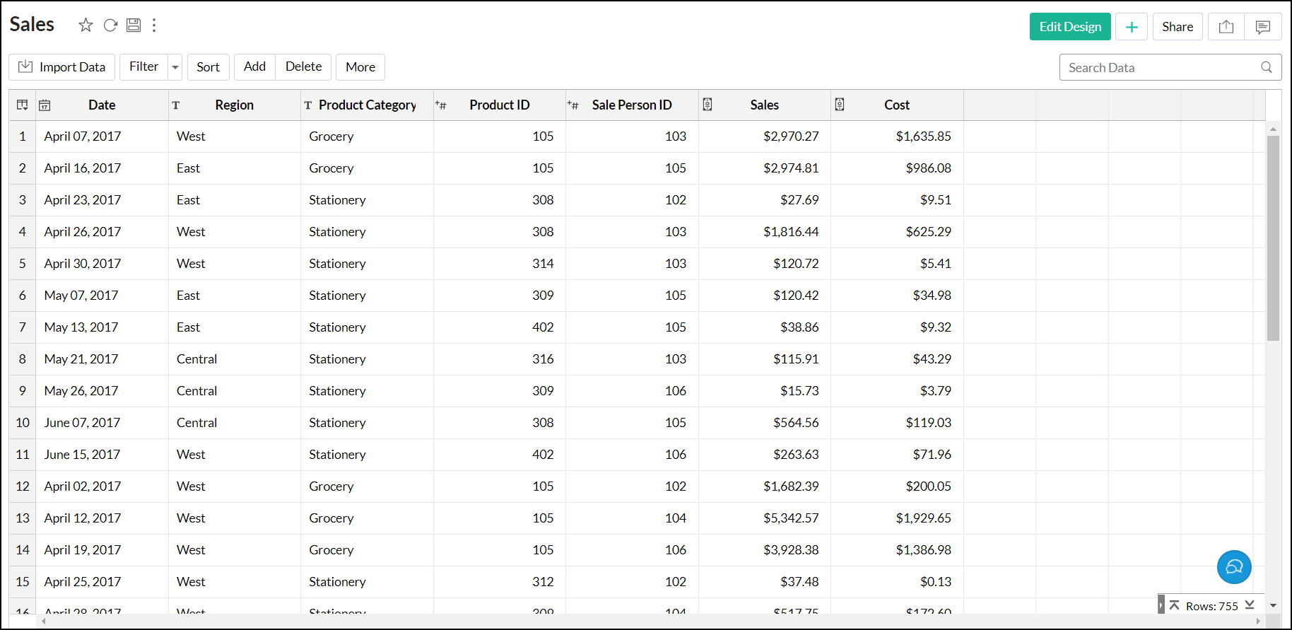1292x630 pixels.
Task: Click the export upload-arrow icon
Action: tap(1226, 27)
